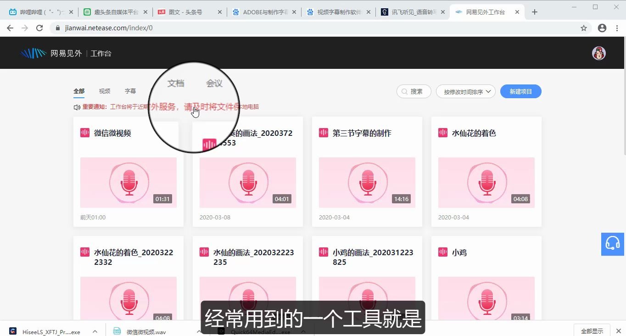The height and width of the screenshot is (336, 626).
Task: Go back to the previous page
Action: [10, 28]
